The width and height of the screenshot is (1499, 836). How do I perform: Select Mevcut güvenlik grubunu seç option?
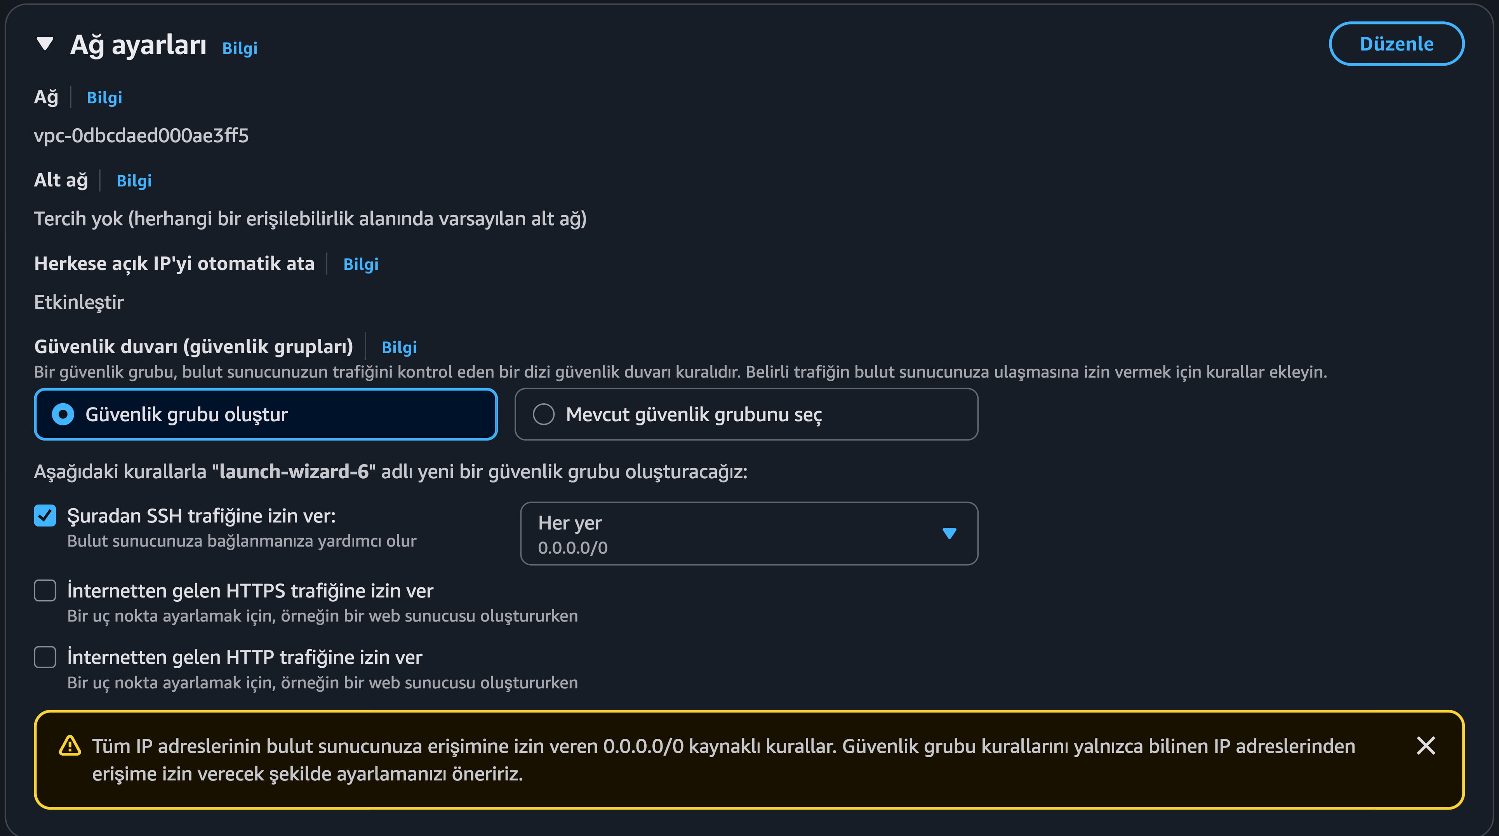click(x=544, y=415)
